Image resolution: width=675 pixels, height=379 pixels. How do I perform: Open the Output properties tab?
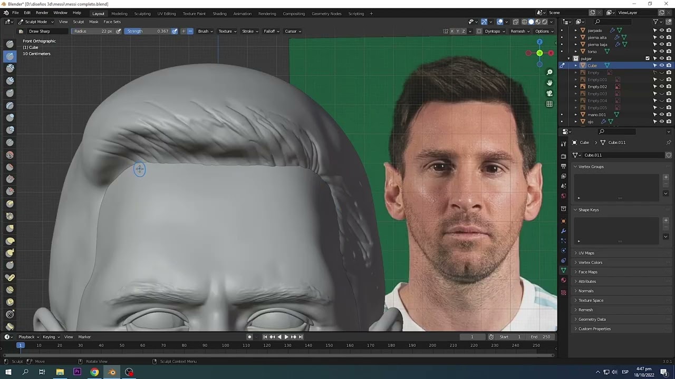pos(563,166)
